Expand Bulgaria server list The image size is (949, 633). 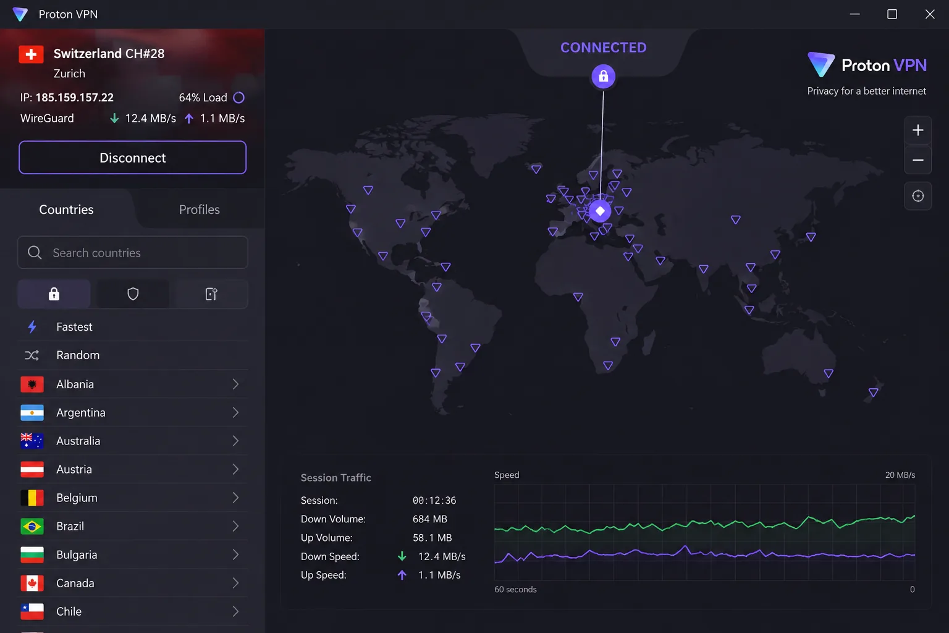(235, 555)
